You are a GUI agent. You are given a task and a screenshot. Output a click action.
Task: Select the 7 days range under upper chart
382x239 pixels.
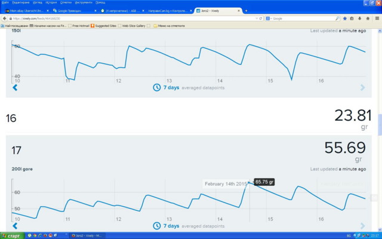click(x=171, y=87)
